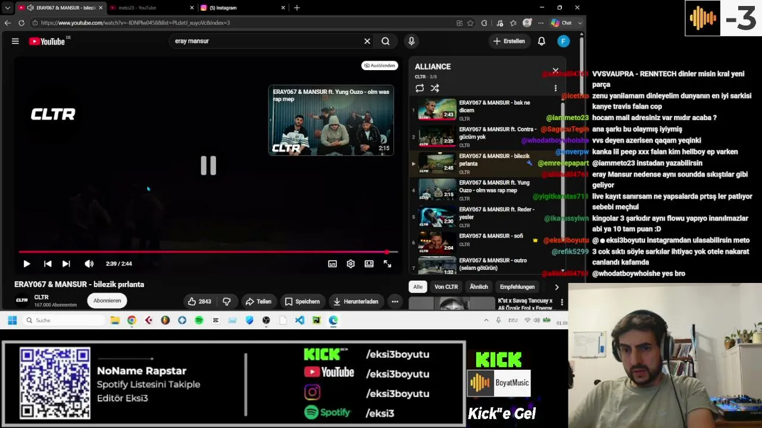
Task: Play playlist item 'bak ne dicem'
Action: coord(485,110)
